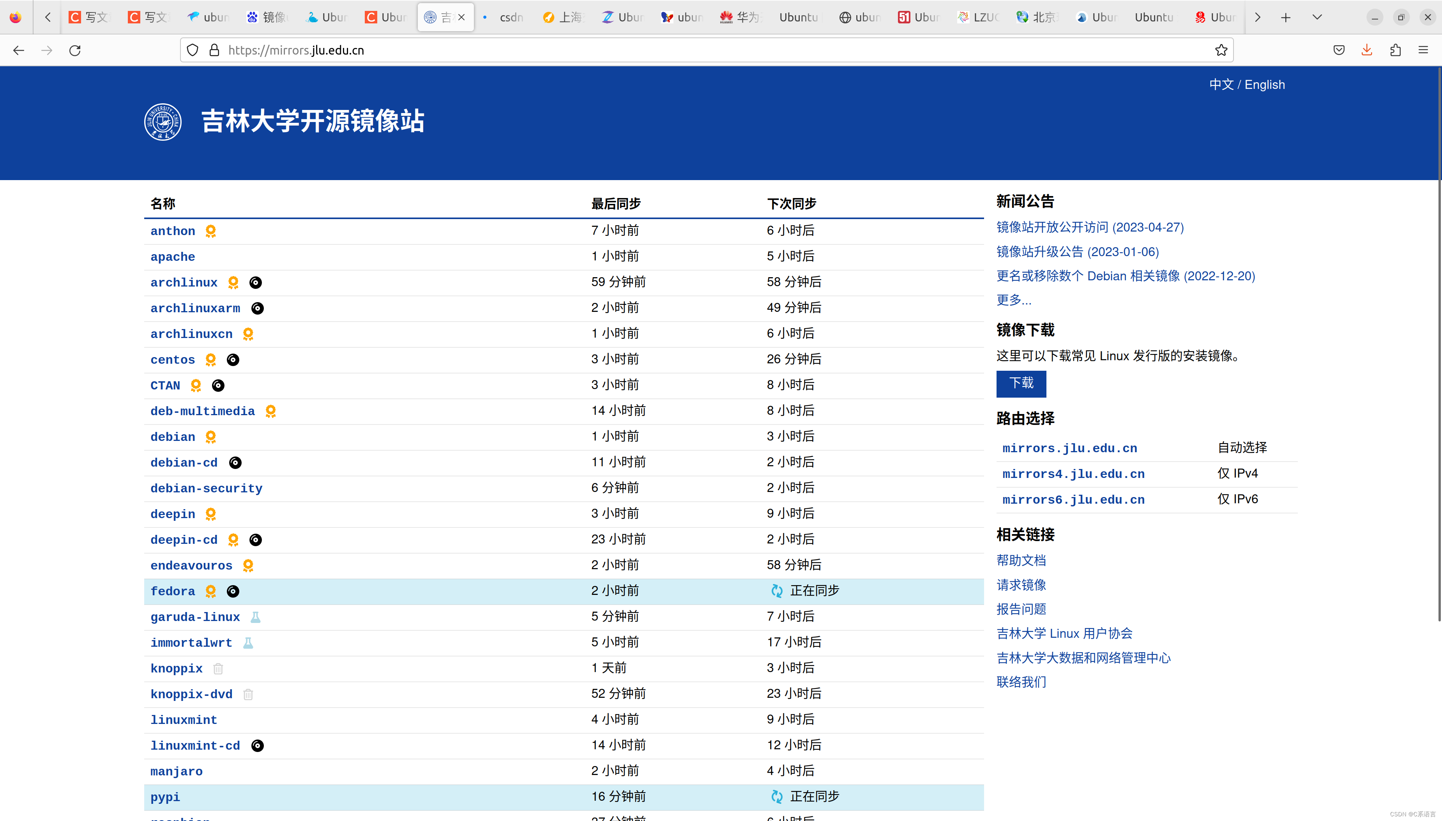1442x821 pixels.
Task: Click the URL address bar field
Action: coord(706,50)
